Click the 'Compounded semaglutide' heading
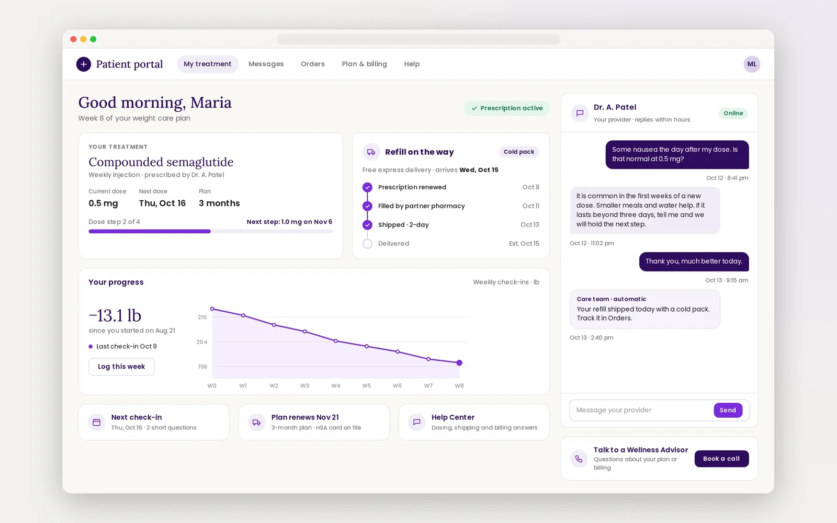Viewport: 837px width, 523px height. coord(161,162)
